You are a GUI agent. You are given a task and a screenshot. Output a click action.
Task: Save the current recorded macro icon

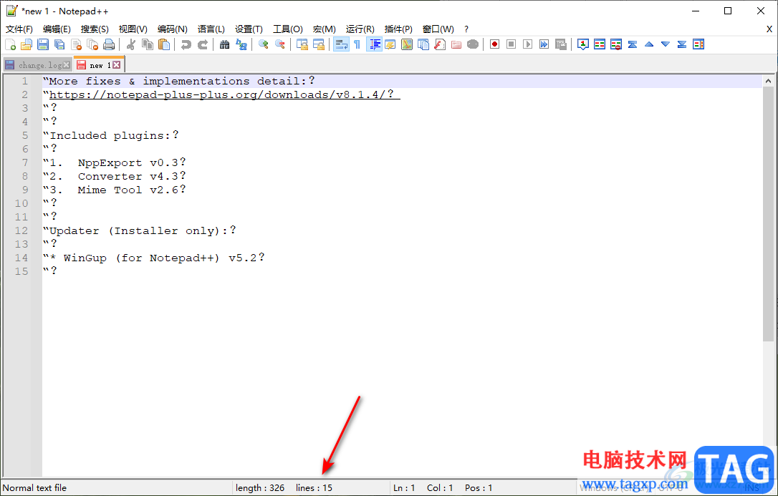pyautogui.click(x=561, y=44)
